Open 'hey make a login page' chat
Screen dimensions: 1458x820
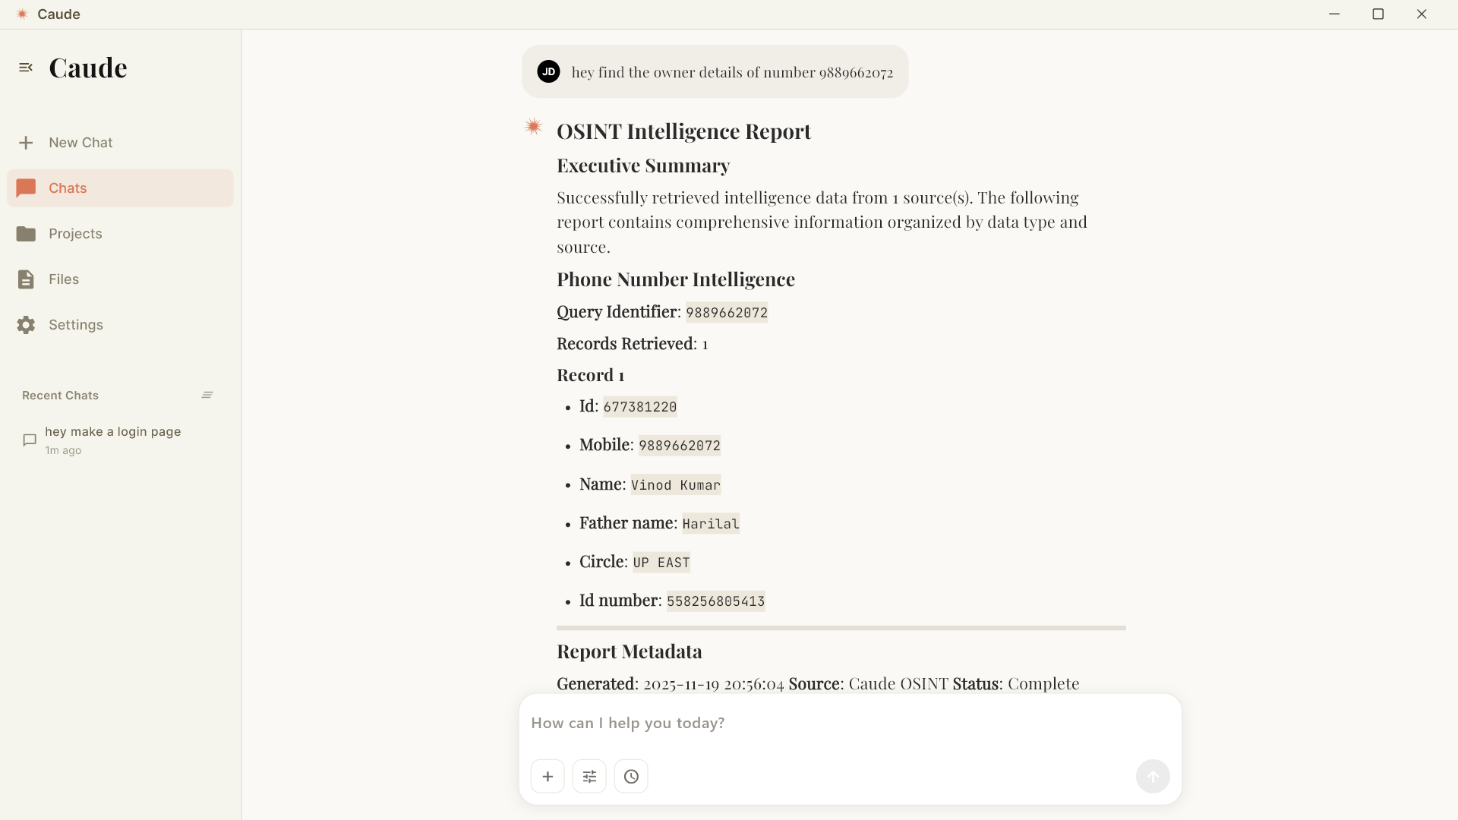point(112,431)
